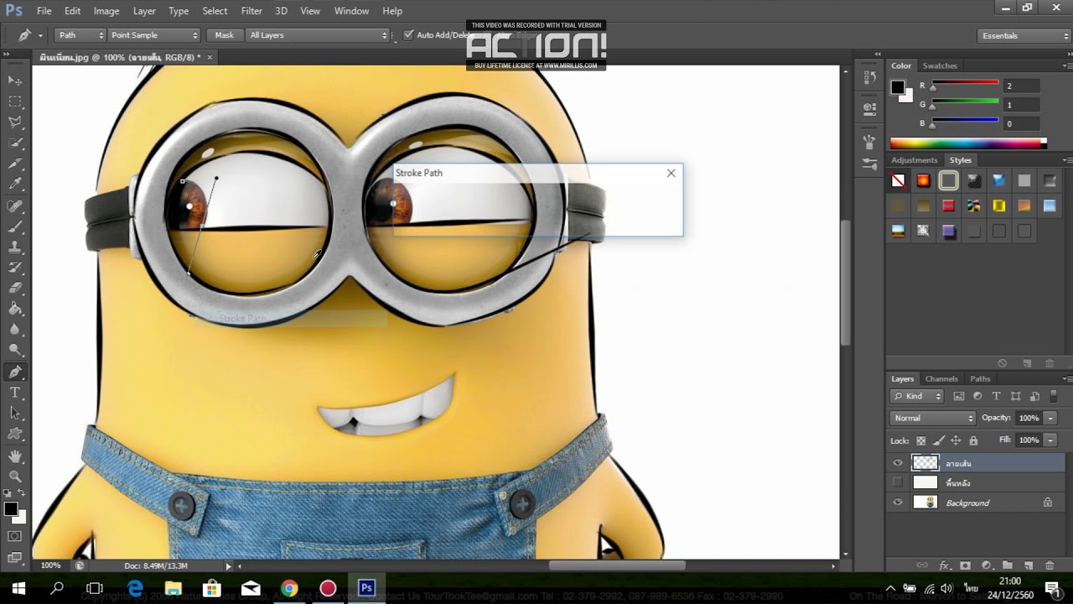Switch to the Channels tab
Image resolution: width=1073 pixels, height=604 pixels.
click(x=941, y=379)
